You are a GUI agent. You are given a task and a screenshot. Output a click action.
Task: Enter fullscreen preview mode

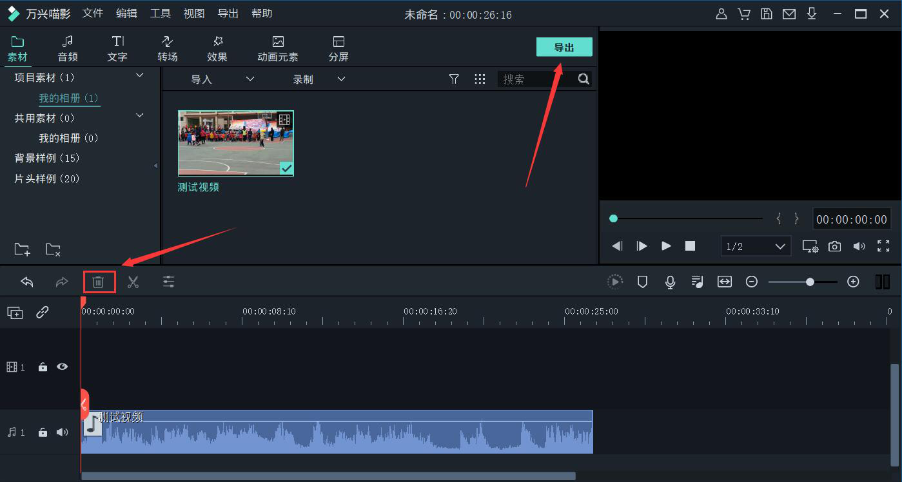tap(883, 246)
